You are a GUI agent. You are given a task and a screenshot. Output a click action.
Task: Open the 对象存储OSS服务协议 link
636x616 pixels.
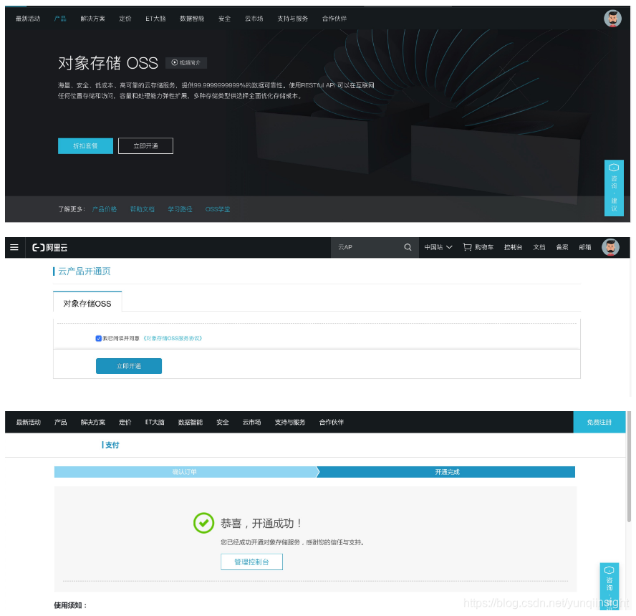[173, 339]
